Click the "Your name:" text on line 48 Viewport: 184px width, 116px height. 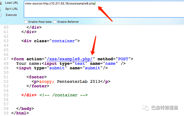29,64
